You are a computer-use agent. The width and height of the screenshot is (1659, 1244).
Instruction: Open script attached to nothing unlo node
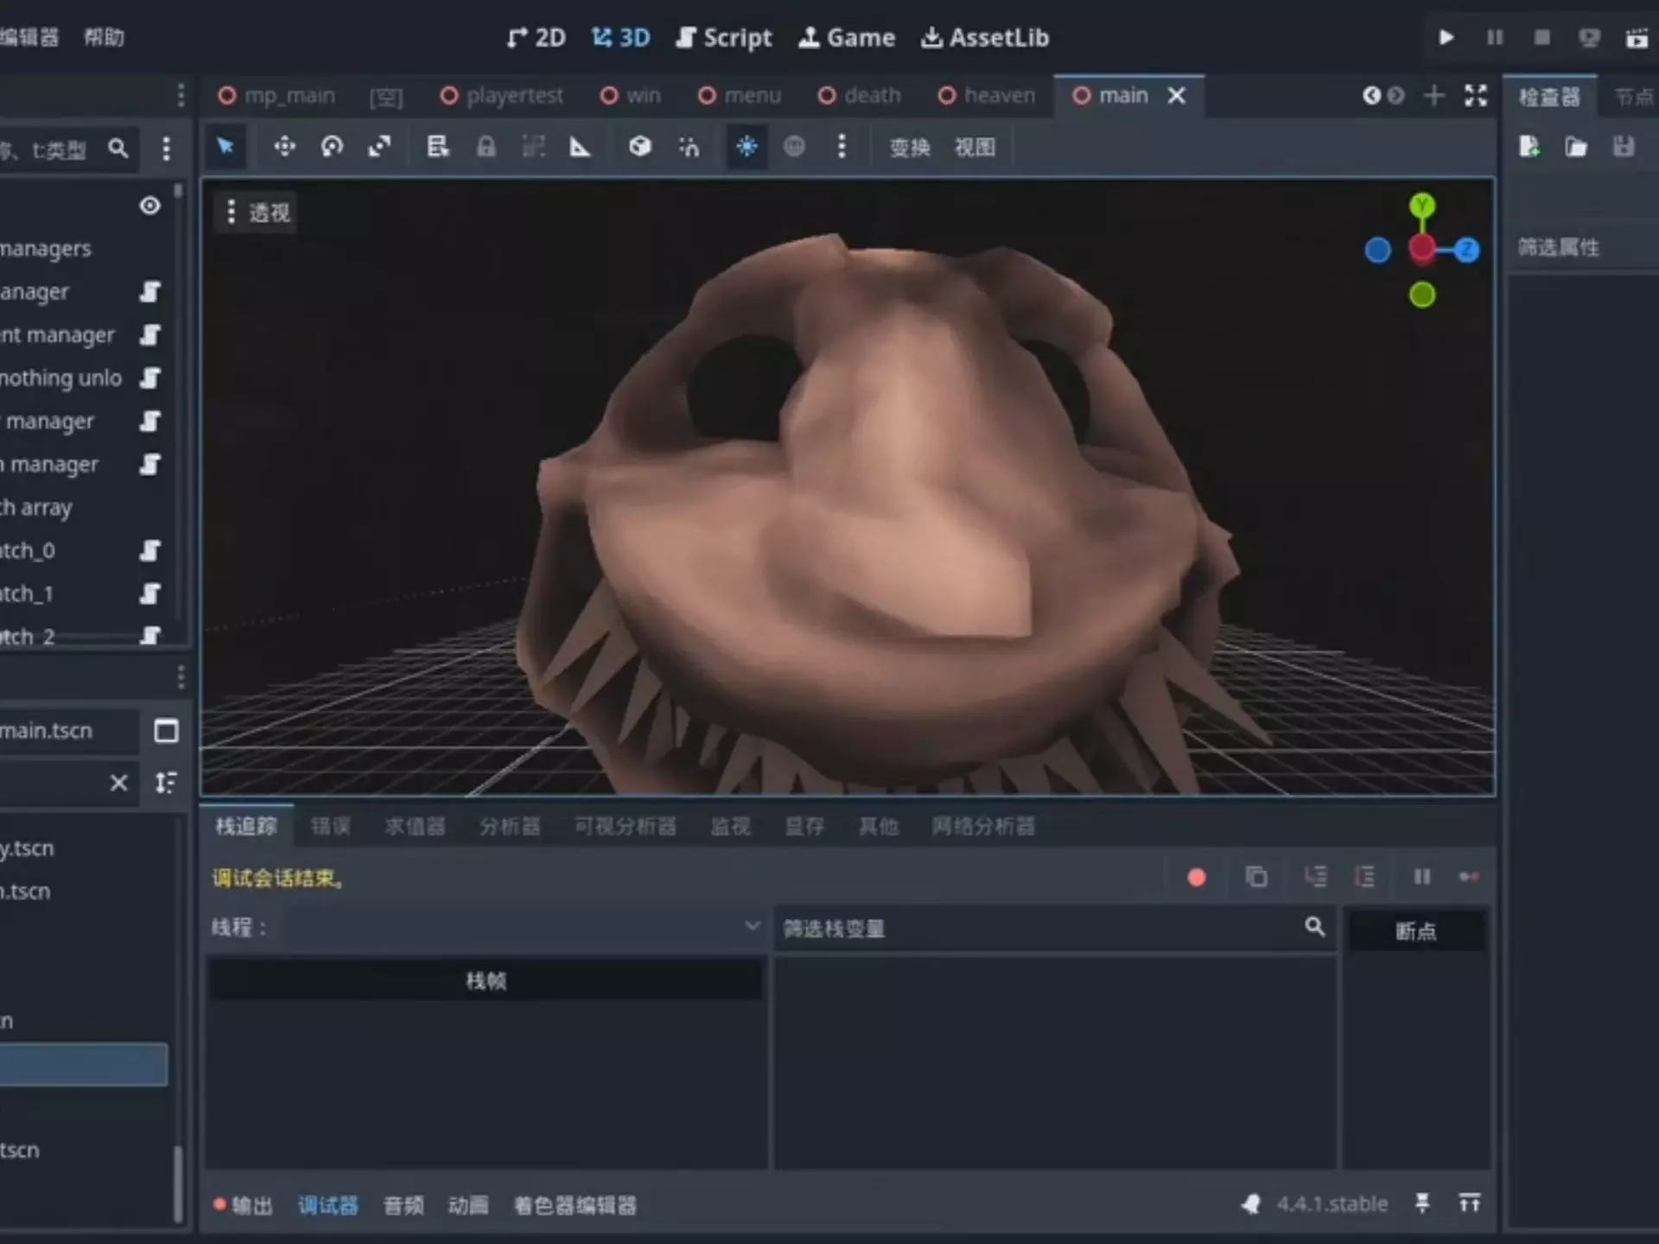(150, 378)
